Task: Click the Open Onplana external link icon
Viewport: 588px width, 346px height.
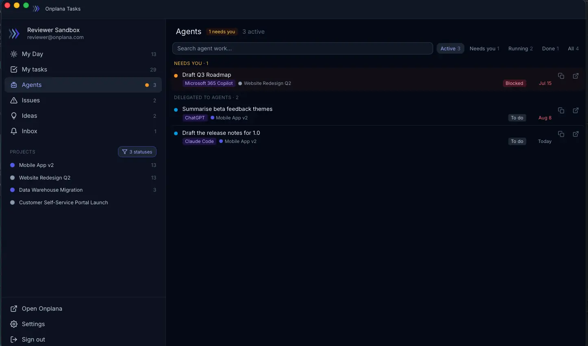Action: point(14,309)
